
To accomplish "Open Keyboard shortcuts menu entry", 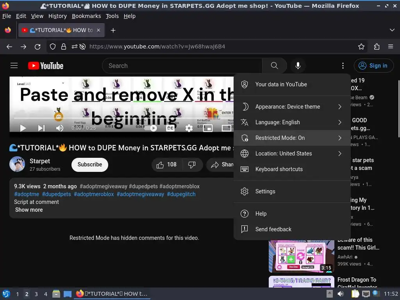I will tap(292, 169).
